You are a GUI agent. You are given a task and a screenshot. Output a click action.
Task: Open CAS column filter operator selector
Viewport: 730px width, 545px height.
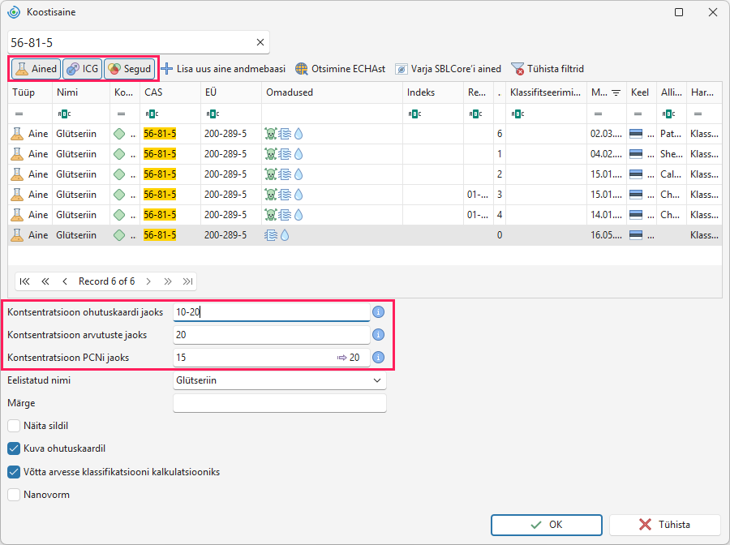[152, 114]
